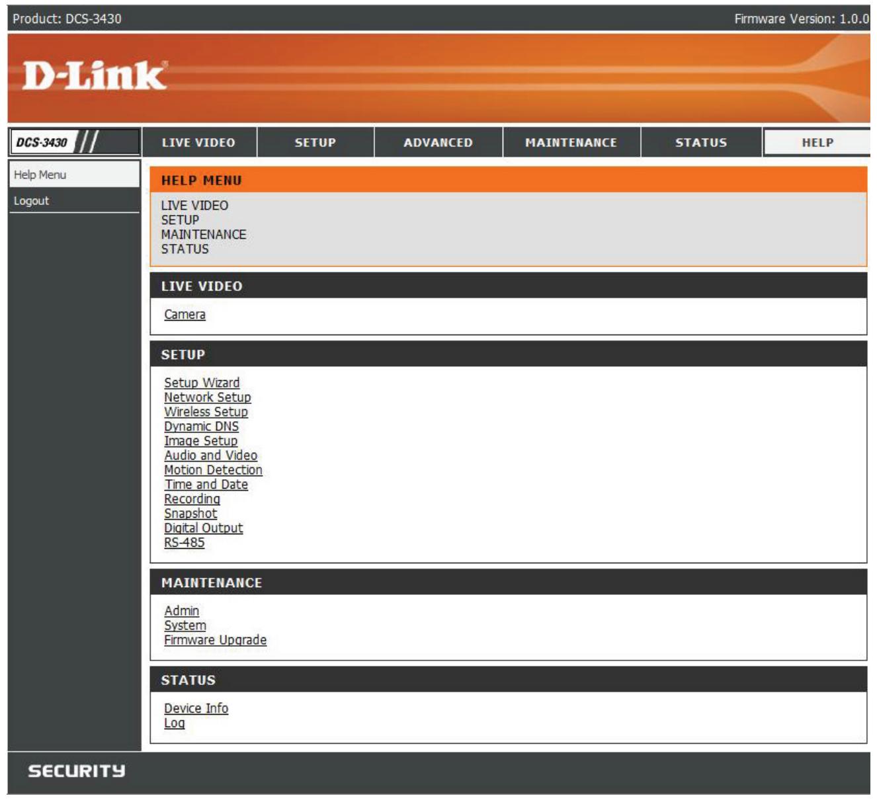Viewport: 877px width, 800px height.
Task: Open Motion Detection help link
Action: tap(213, 470)
